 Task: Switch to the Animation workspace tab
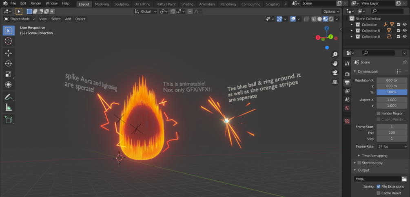[x=207, y=4]
